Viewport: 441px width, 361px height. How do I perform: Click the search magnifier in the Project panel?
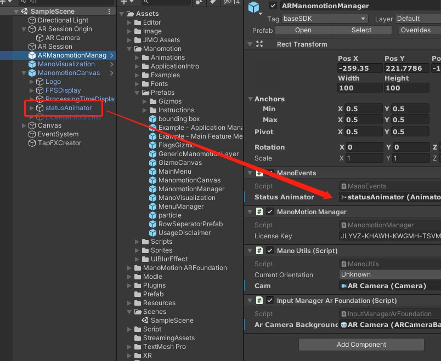point(146,3)
